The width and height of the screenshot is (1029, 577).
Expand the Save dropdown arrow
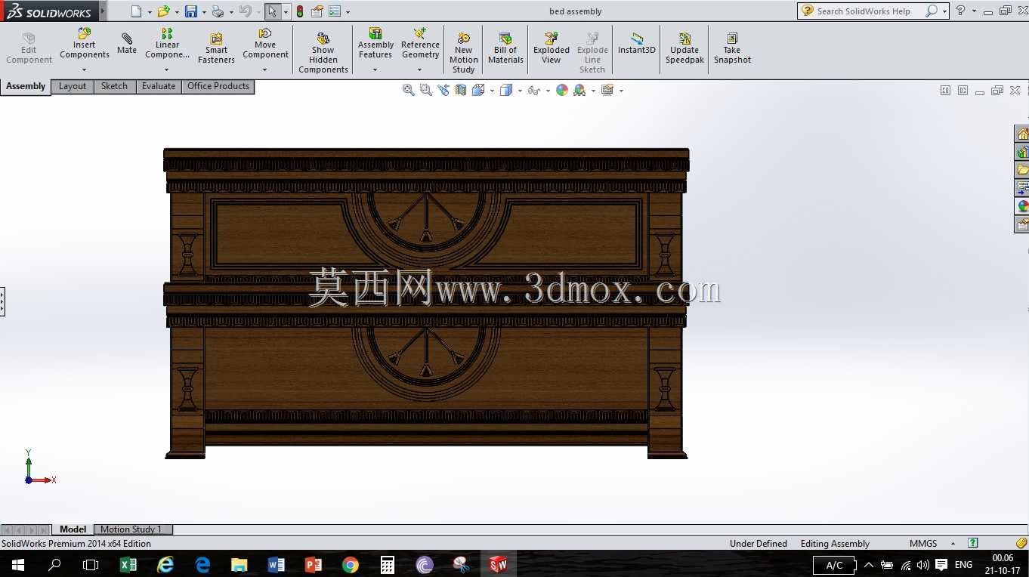point(204,12)
